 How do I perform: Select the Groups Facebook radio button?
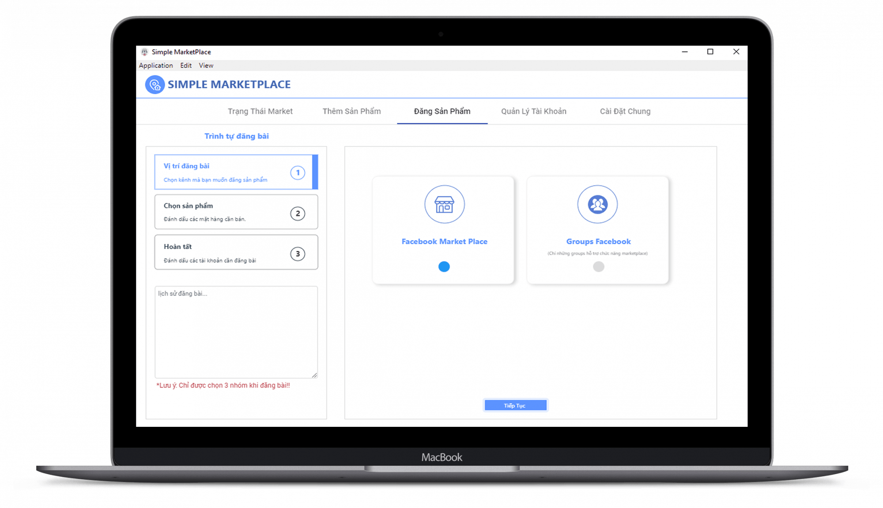pos(598,266)
